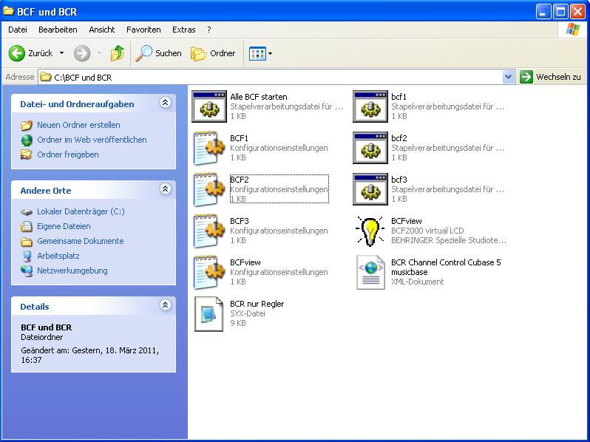The height and width of the screenshot is (442, 590).
Task: Open the Suchen search tool
Action: tap(158, 53)
